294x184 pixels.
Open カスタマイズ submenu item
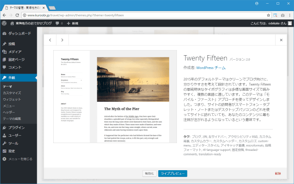[x=12, y=93]
